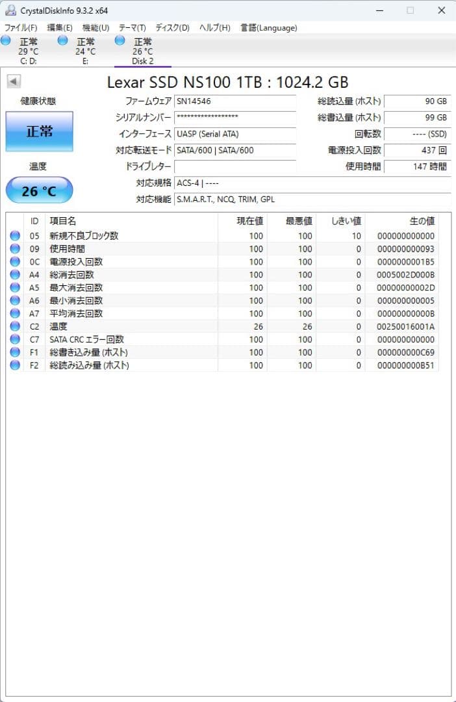Click the Lexar SSD NS100 1TB title
Screen dimensions: 456x702
pos(227,83)
